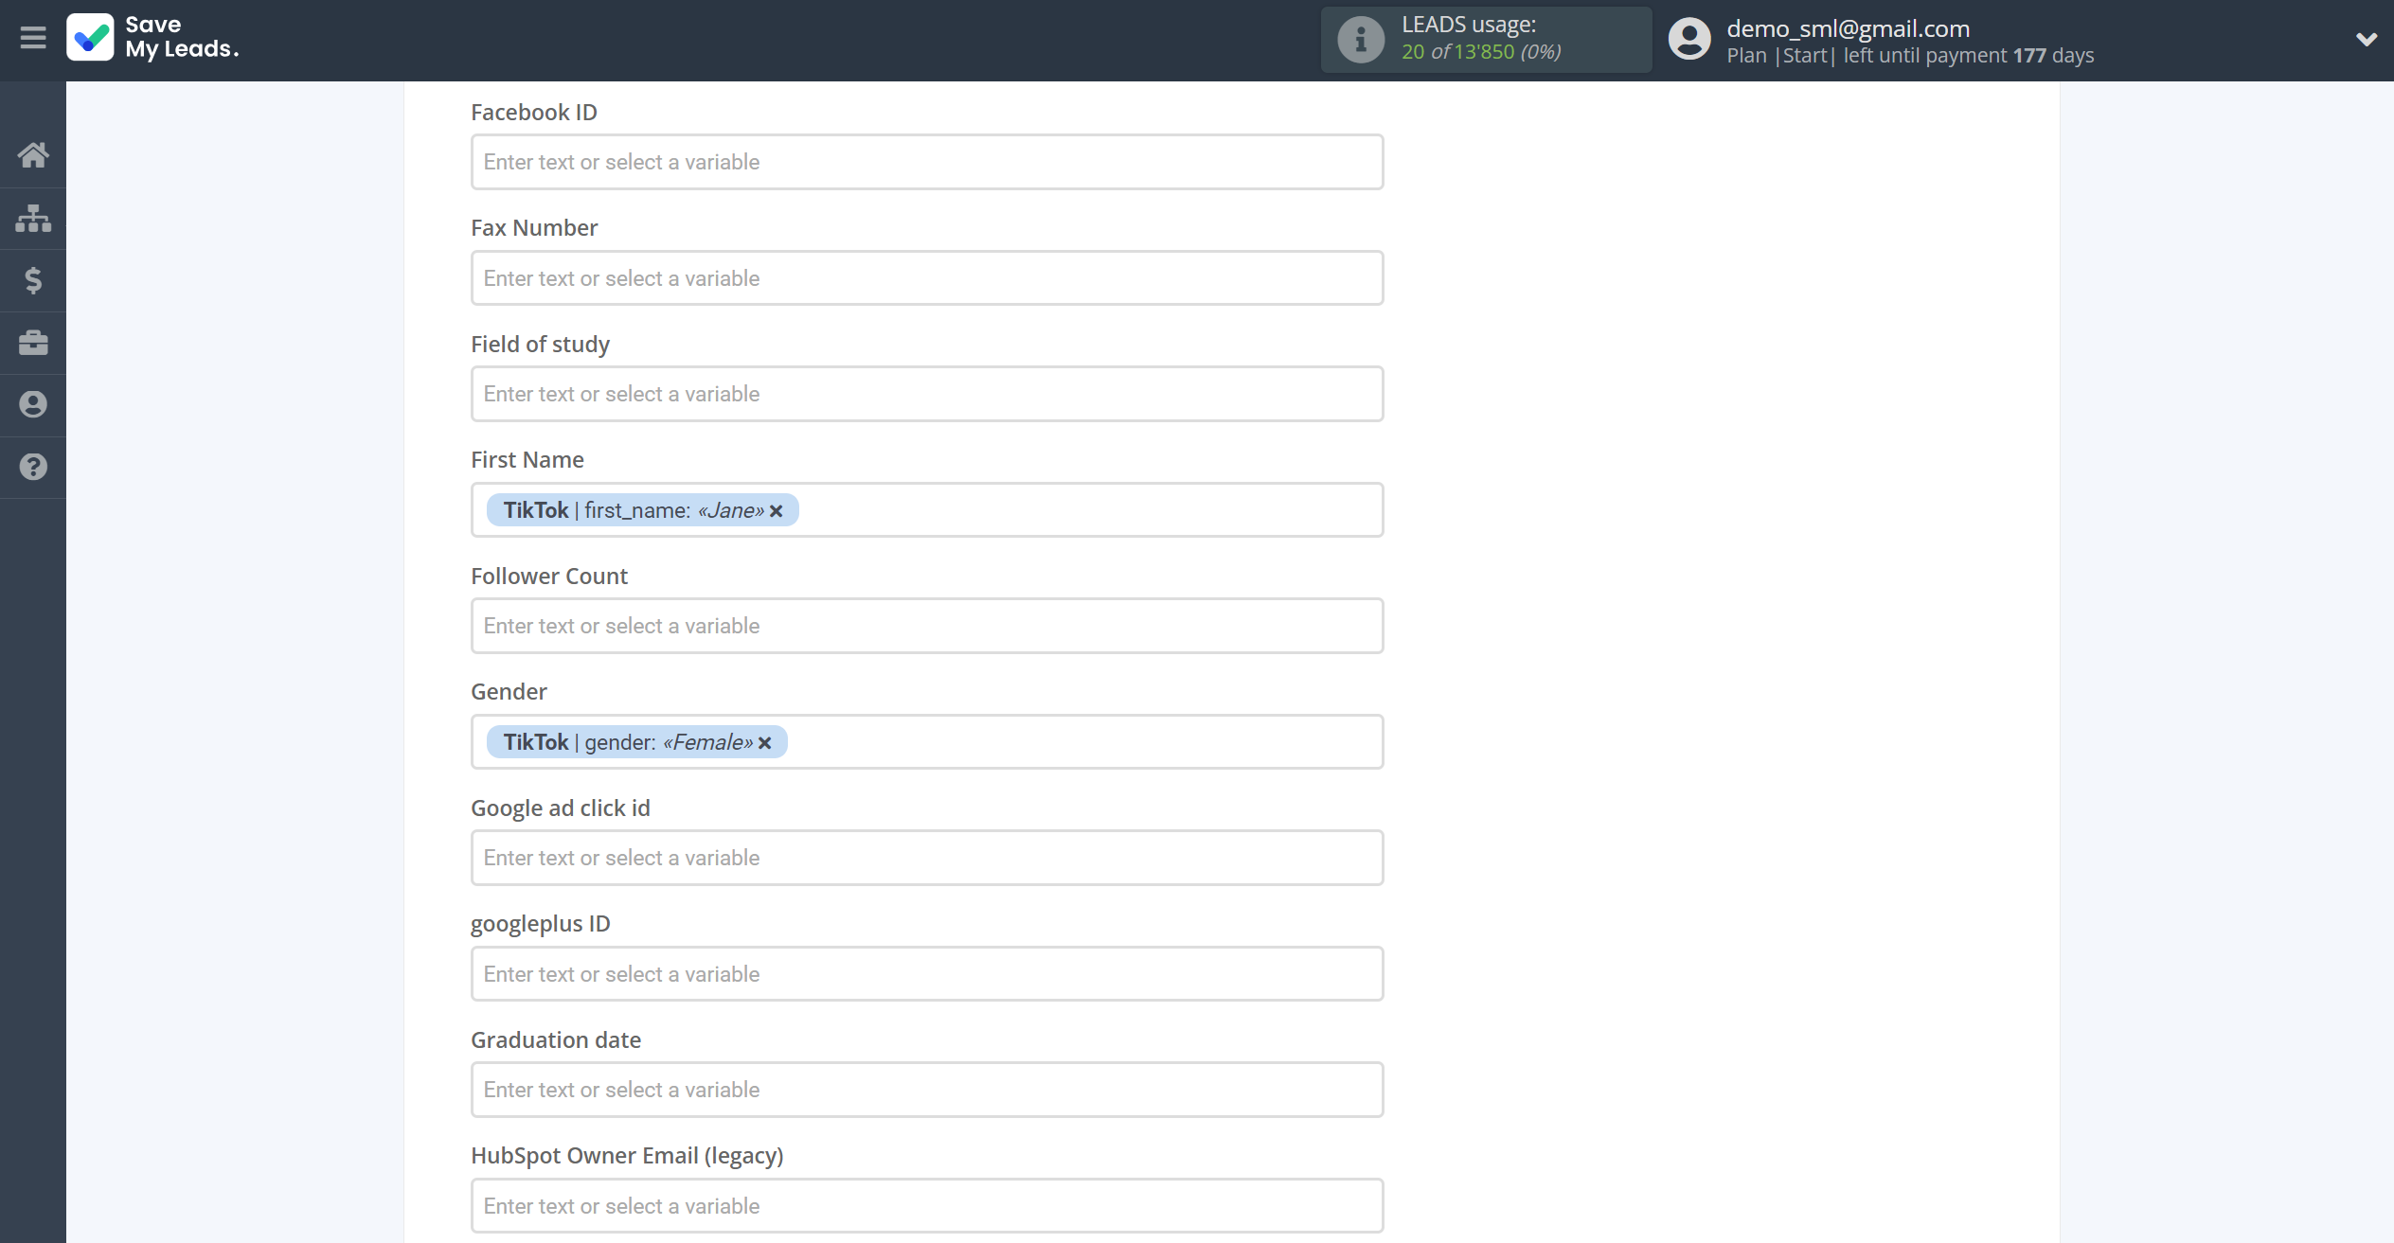Screen dimensions: 2394x1243
Task: Click the 'Graduation date' label
Action: coord(556,1040)
